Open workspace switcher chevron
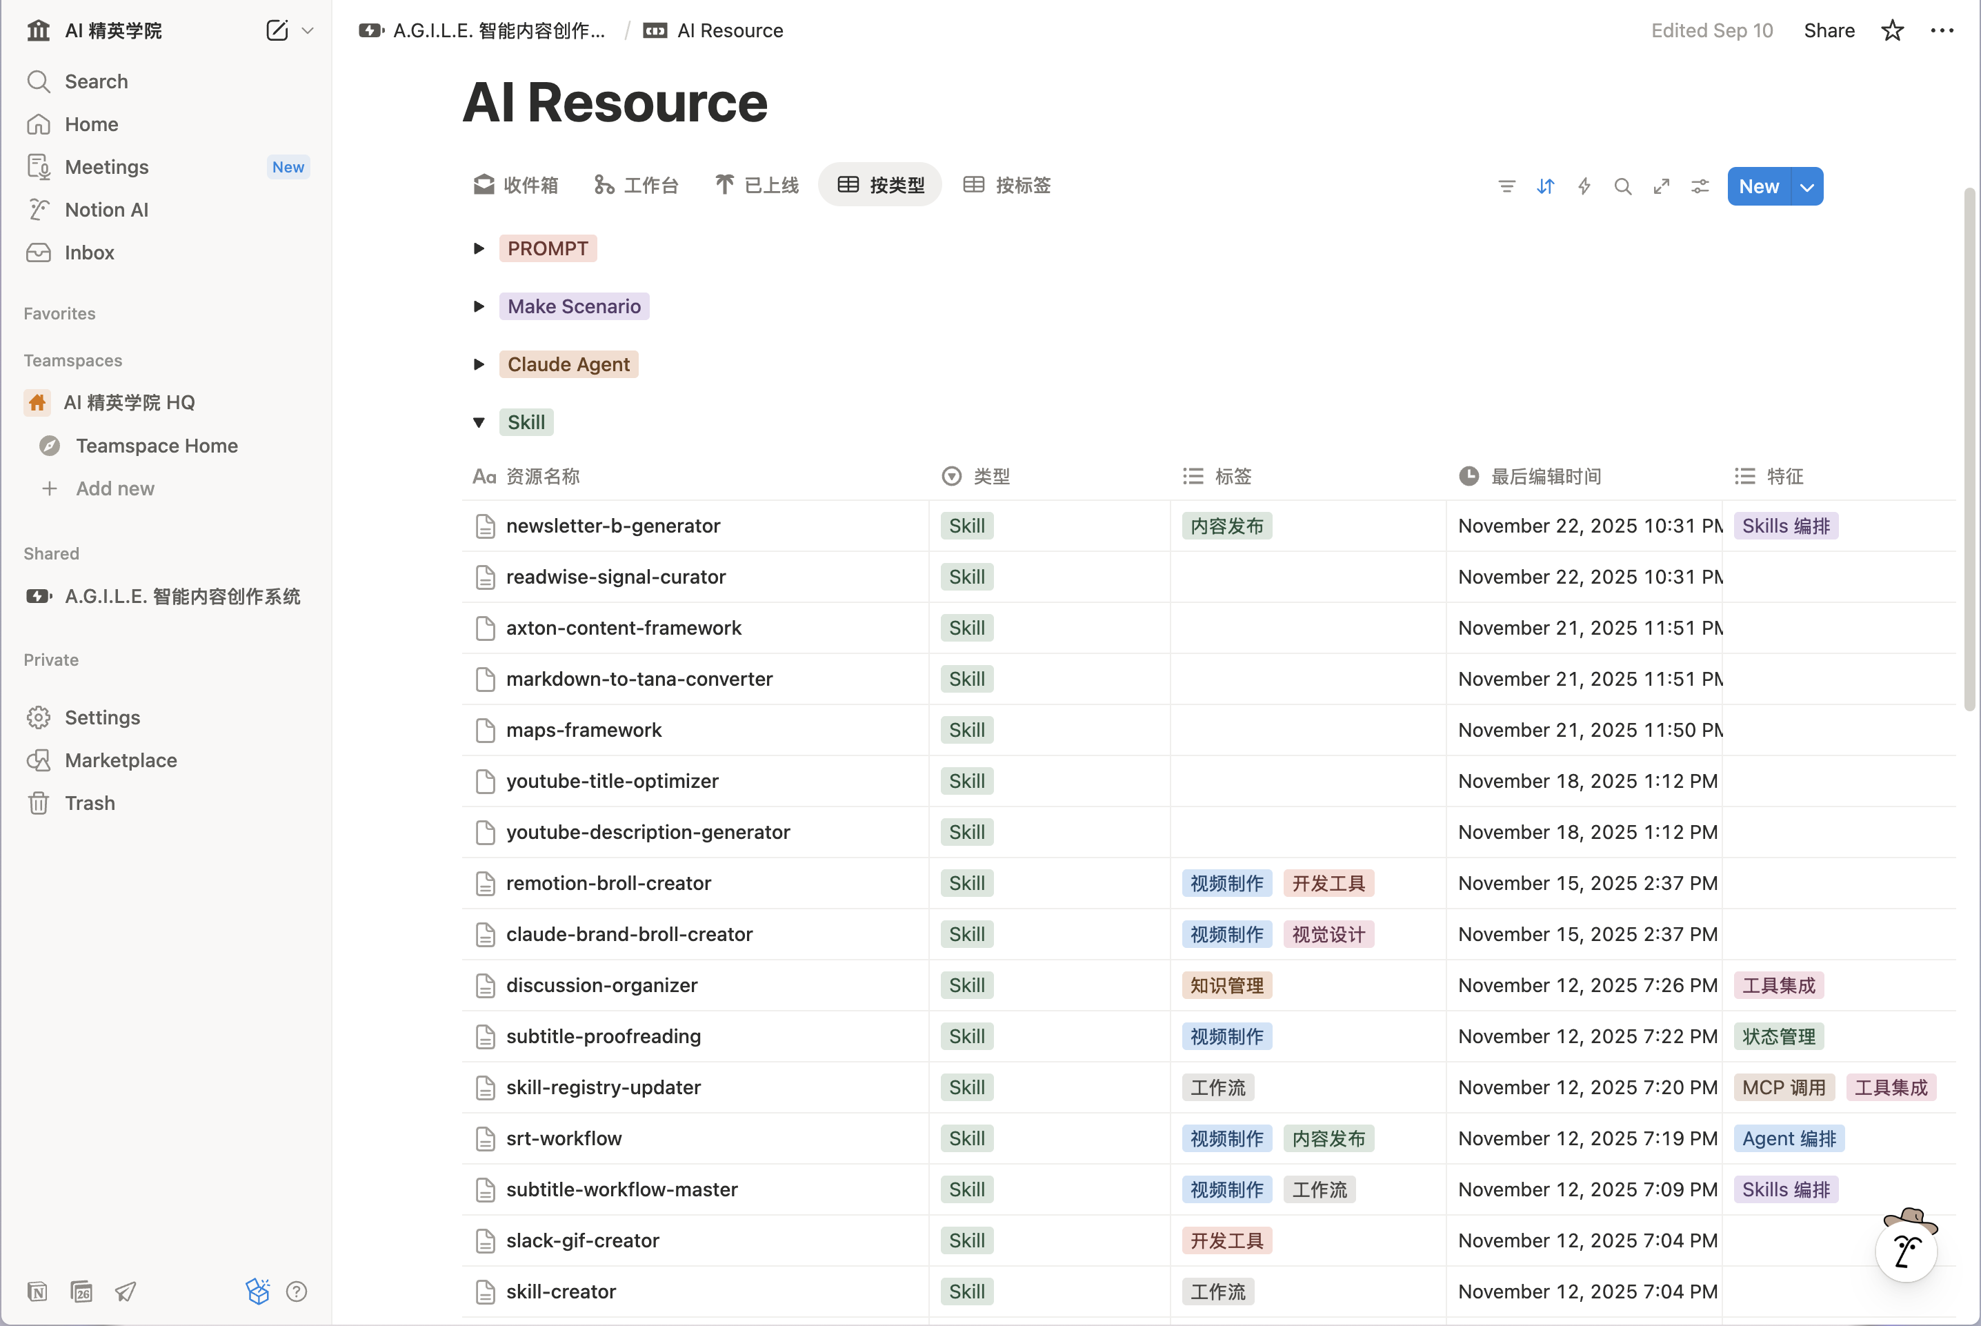 (308, 30)
